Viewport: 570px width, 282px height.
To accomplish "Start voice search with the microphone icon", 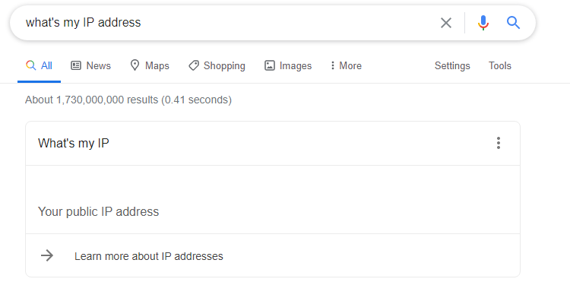I will pos(483,23).
